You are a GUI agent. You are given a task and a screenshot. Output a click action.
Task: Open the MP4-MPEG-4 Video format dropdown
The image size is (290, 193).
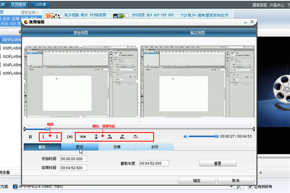click(232, 187)
